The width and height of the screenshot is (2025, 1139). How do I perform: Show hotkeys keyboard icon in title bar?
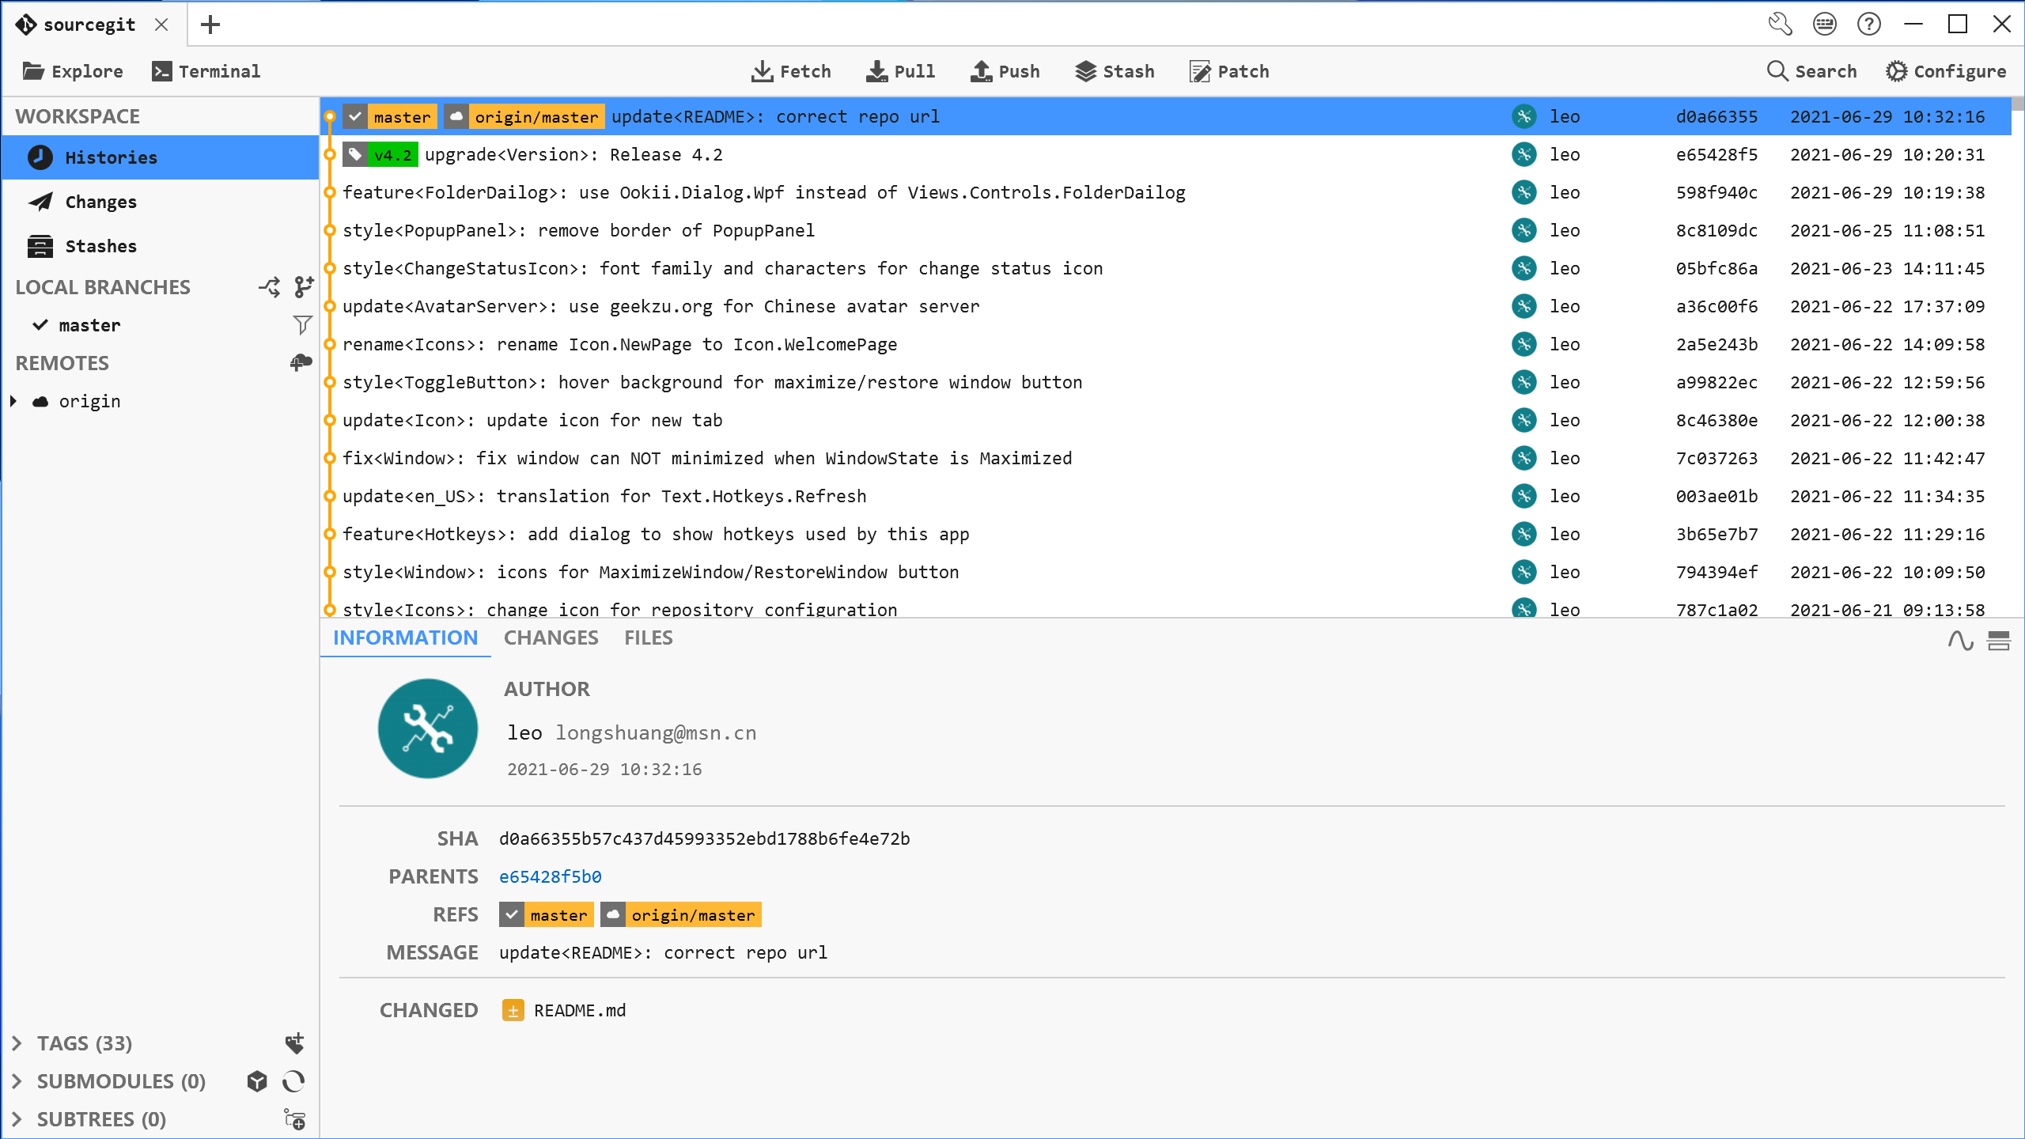point(1825,24)
